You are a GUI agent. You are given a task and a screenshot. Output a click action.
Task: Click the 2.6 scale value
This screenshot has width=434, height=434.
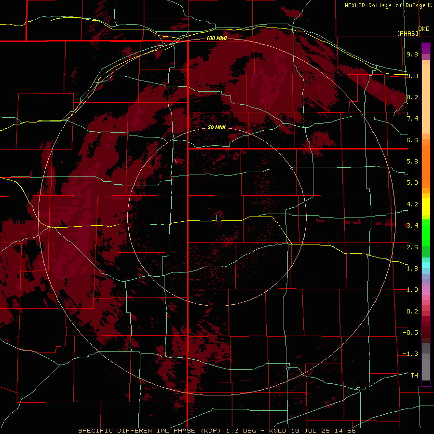point(412,247)
